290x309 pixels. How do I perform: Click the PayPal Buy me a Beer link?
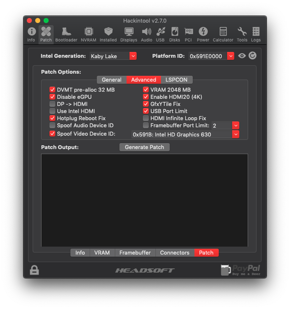[x=241, y=270]
